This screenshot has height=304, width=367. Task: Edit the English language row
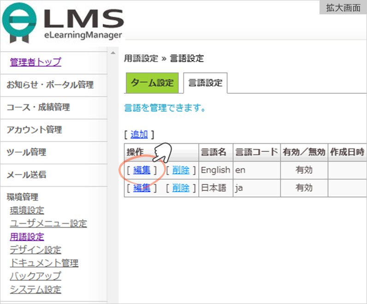point(142,170)
